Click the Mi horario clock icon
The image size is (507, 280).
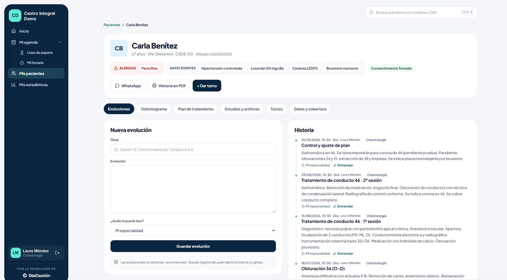tap(22, 63)
